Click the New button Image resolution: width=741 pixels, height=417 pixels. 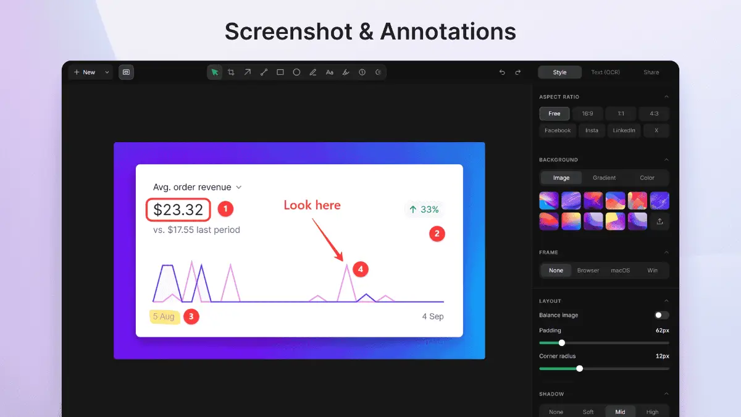coord(85,72)
